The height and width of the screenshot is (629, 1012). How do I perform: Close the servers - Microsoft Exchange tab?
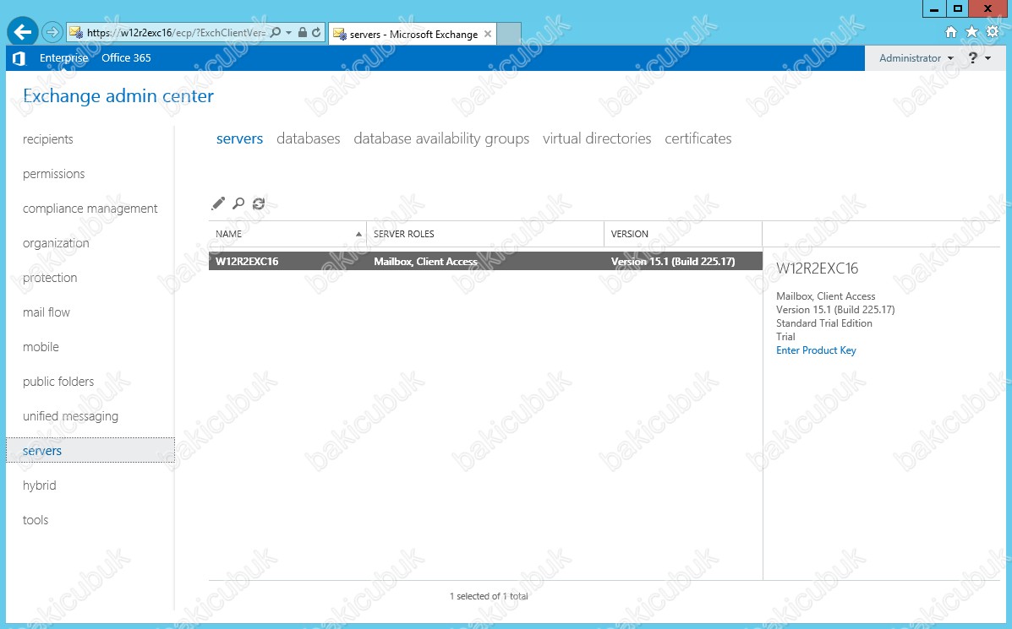click(x=488, y=34)
